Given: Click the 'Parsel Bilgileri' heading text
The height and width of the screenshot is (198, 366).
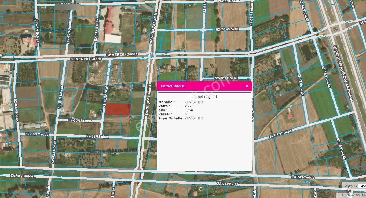Looking at the screenshot, I should [204, 97].
